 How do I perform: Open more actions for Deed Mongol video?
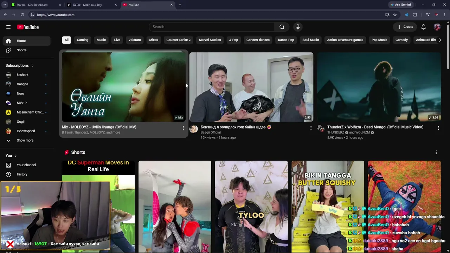438,128
